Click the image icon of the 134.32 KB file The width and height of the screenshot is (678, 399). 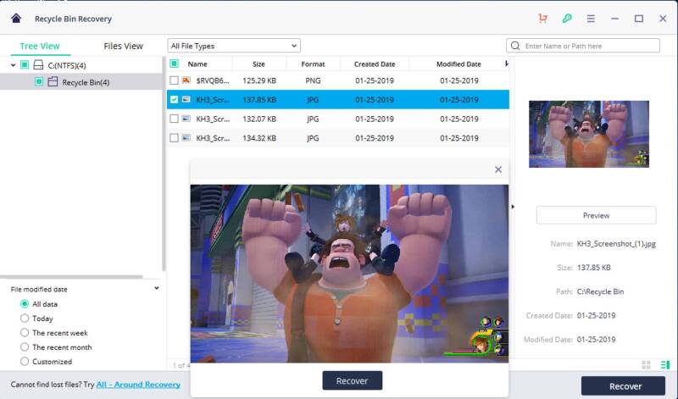186,138
